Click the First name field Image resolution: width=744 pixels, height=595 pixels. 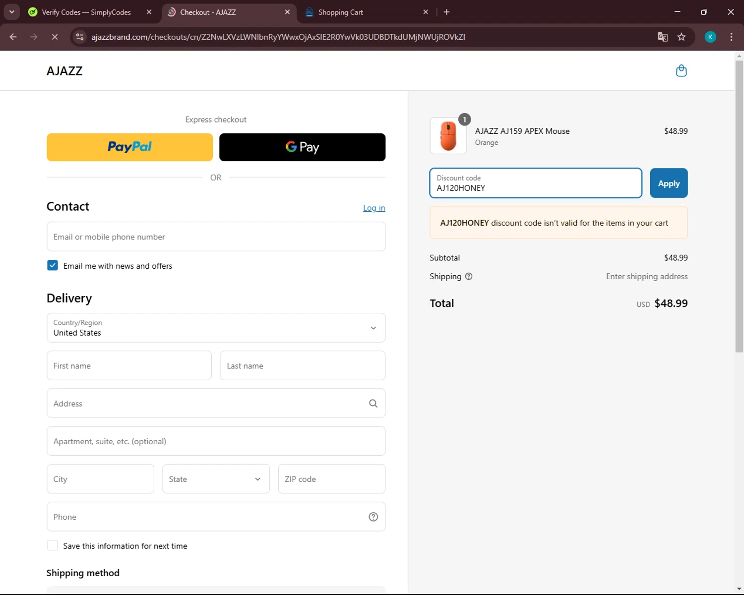pos(129,365)
